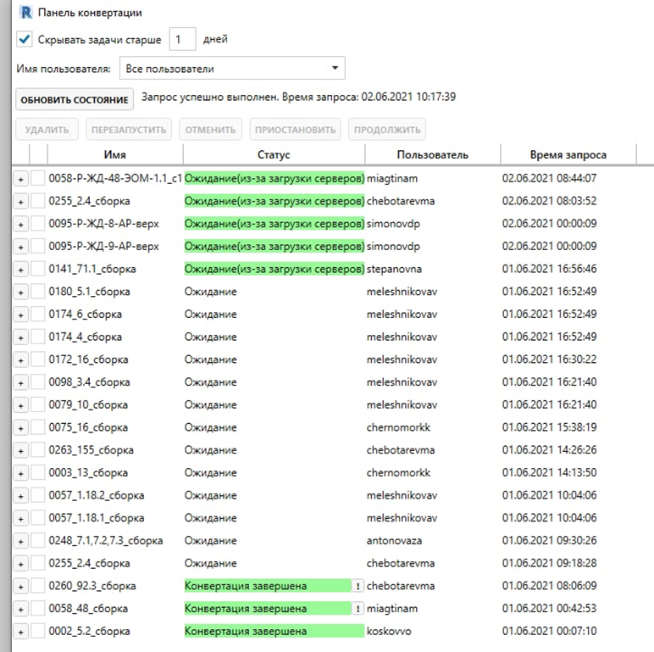Expand the 0248_7.1,7.2,7.3_сборка row
The image size is (654, 652).
click(21, 541)
